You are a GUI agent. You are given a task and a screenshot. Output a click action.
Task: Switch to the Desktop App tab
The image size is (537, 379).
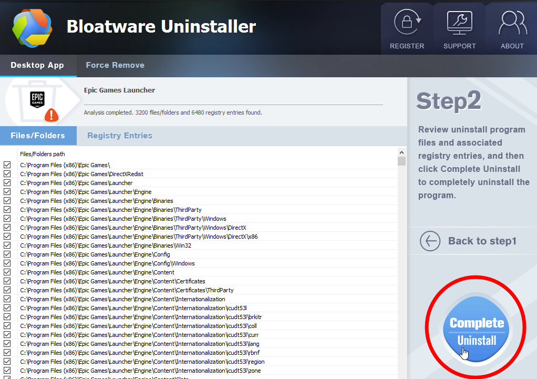tap(37, 65)
